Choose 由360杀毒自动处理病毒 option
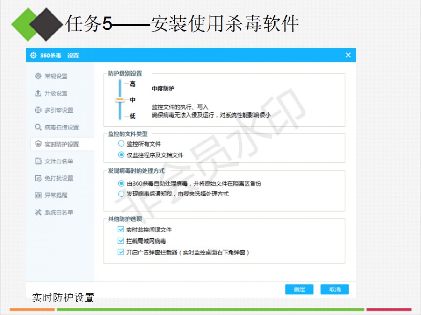 pyautogui.click(x=122, y=183)
